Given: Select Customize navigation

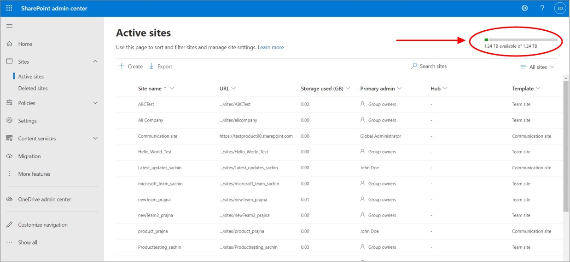Looking at the screenshot, I should point(43,225).
